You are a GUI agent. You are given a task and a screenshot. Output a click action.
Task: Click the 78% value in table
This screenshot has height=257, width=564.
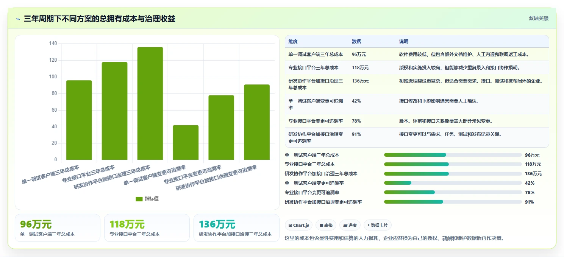[356, 121]
